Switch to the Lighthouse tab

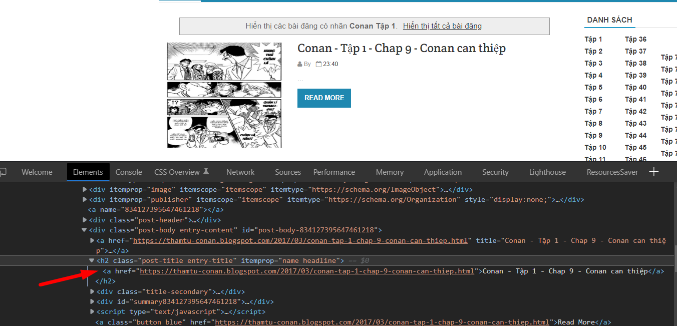(x=547, y=172)
